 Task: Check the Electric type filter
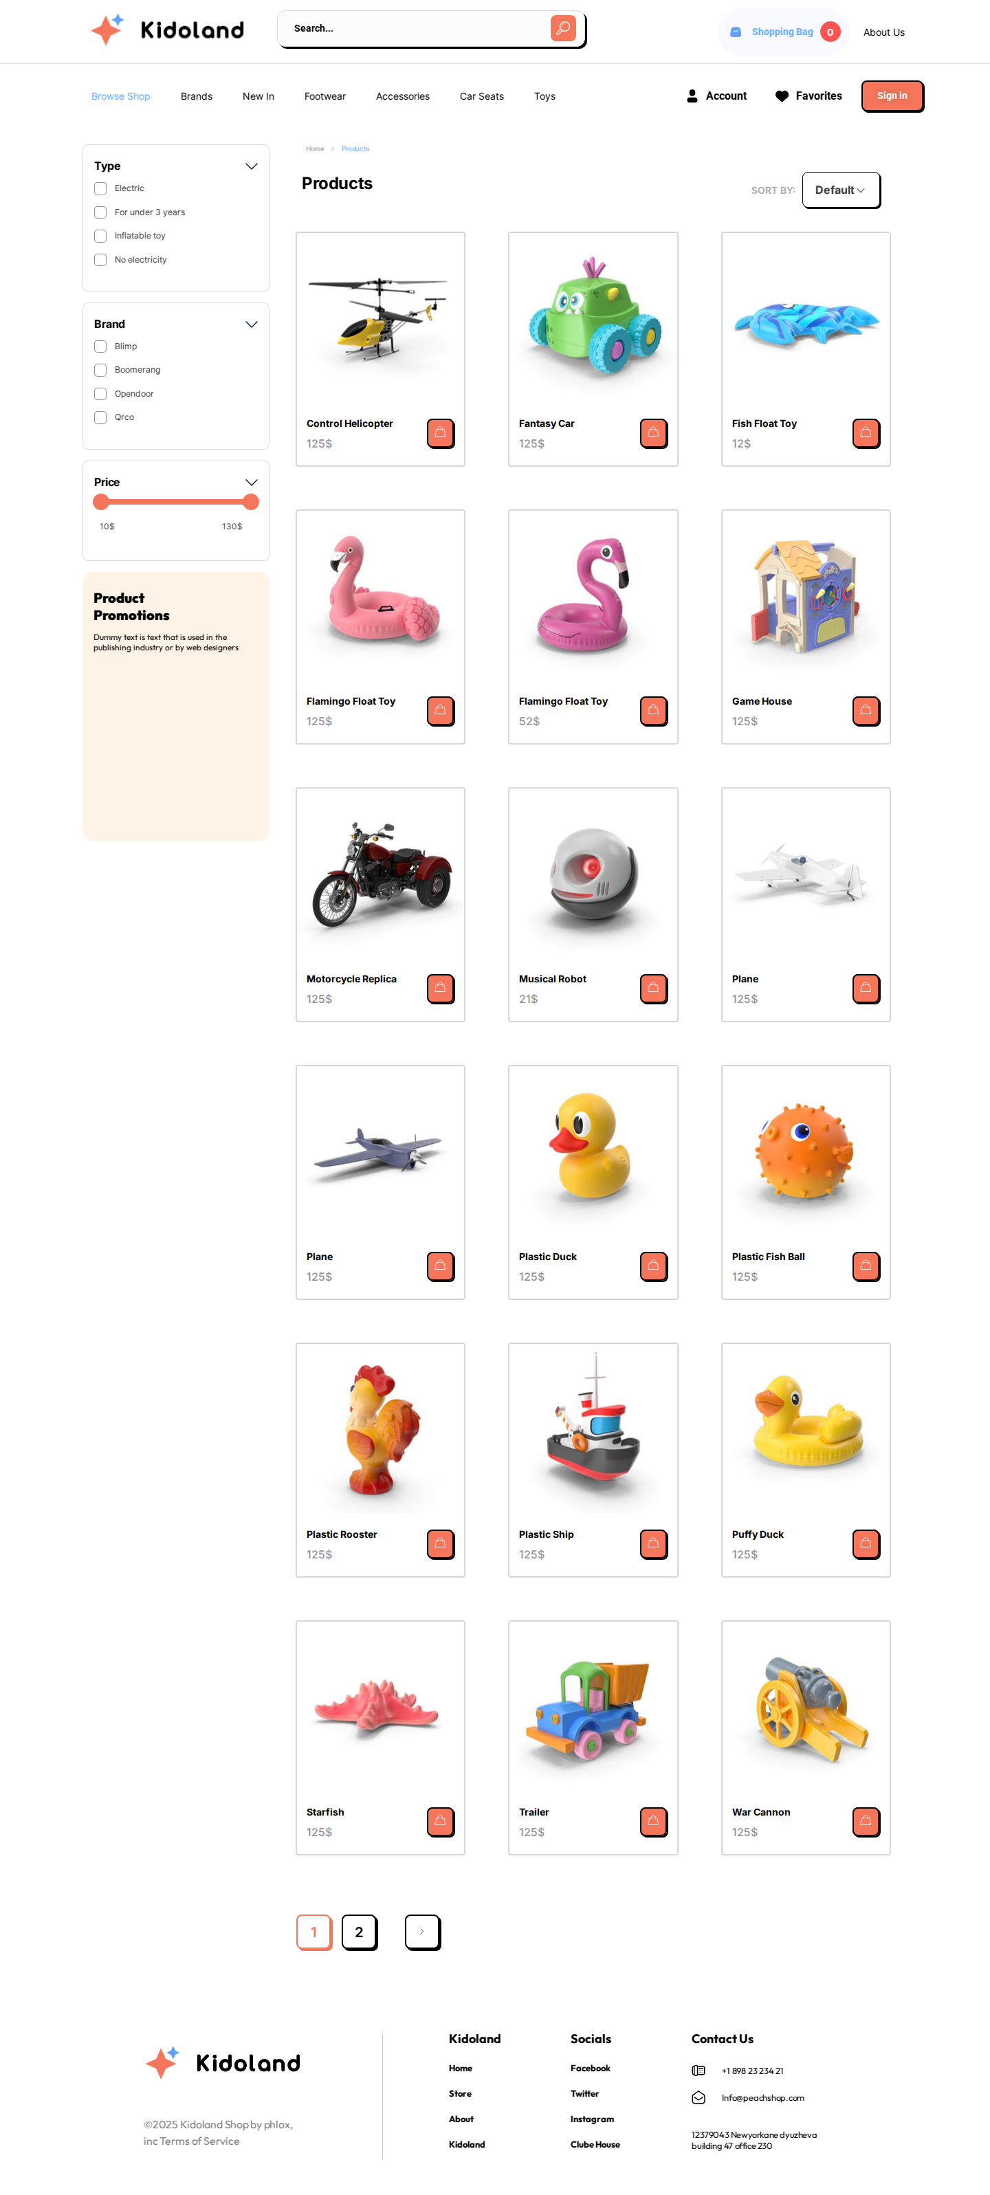100,188
